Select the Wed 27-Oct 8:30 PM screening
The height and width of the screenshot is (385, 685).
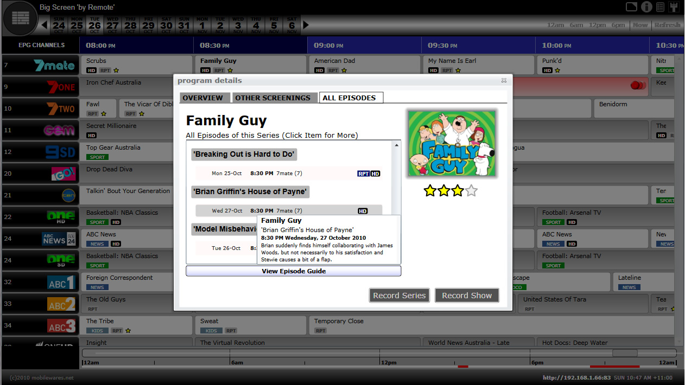[289, 210]
